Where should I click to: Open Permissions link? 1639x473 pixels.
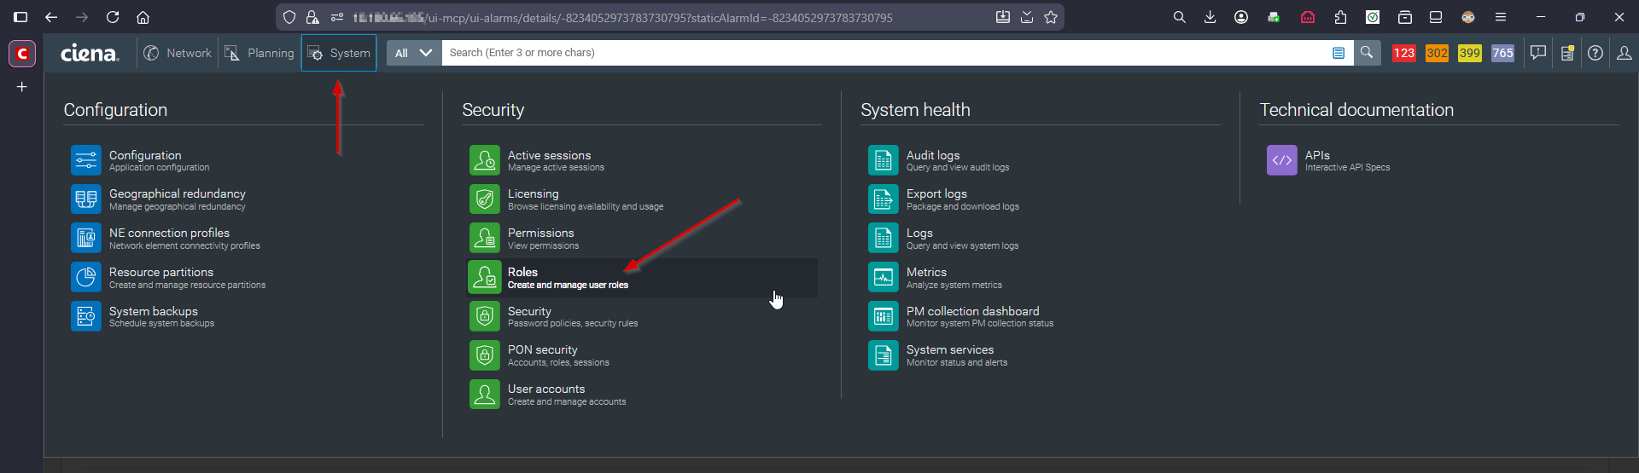click(540, 233)
